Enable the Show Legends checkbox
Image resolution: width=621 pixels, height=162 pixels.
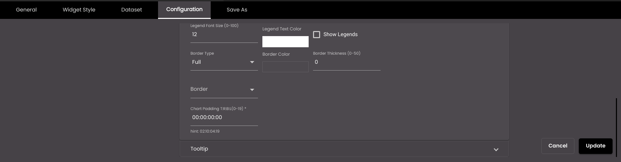[x=316, y=34]
